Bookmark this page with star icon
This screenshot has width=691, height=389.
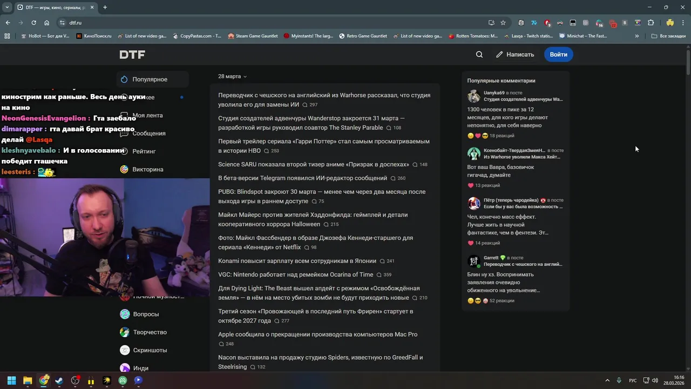(503, 23)
